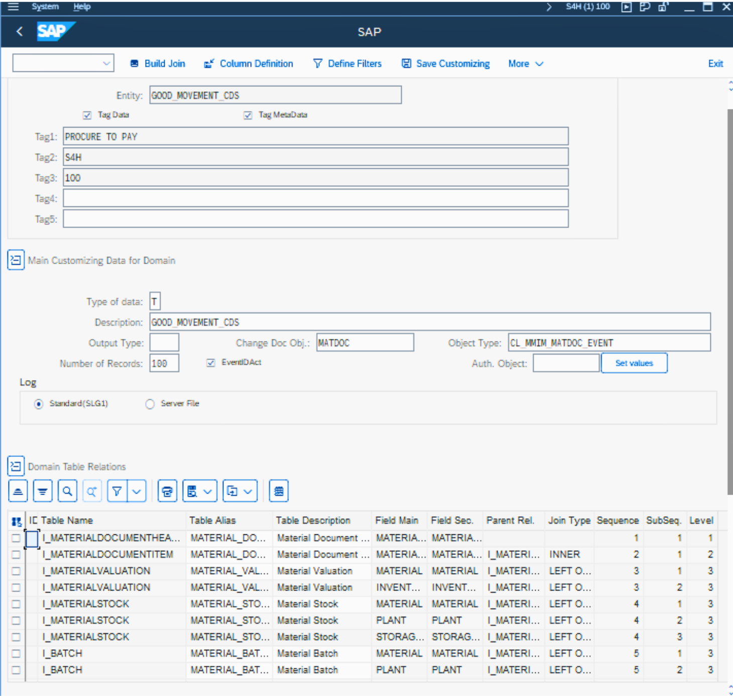Open the System menu

[45, 7]
